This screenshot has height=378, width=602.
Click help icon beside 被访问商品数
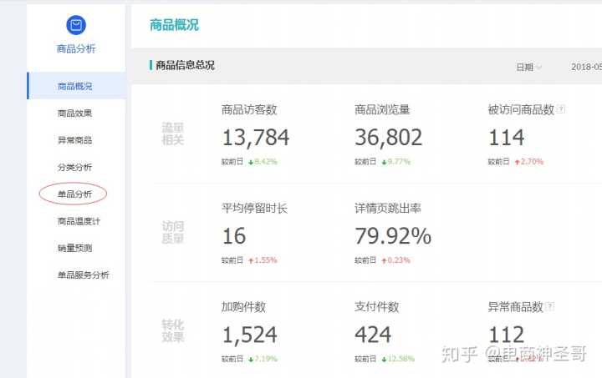click(561, 109)
